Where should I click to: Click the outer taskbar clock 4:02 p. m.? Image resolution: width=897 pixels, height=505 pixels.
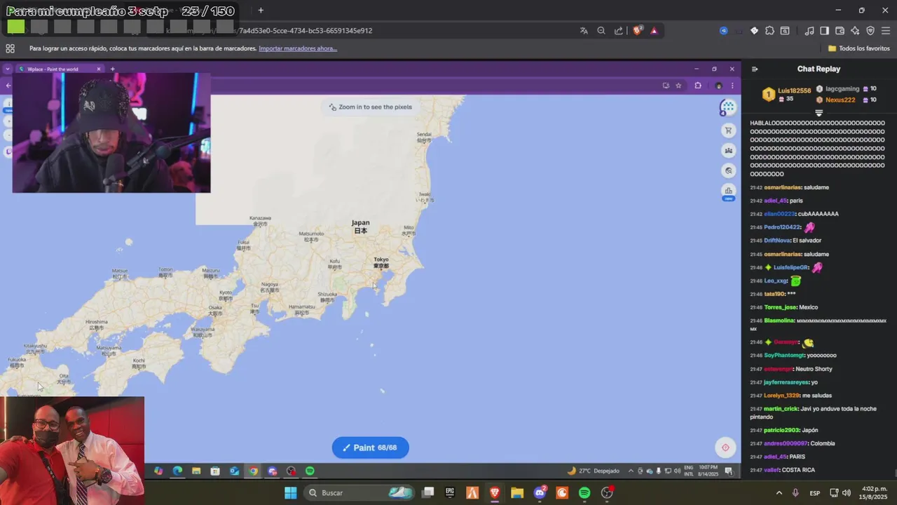tap(874, 493)
